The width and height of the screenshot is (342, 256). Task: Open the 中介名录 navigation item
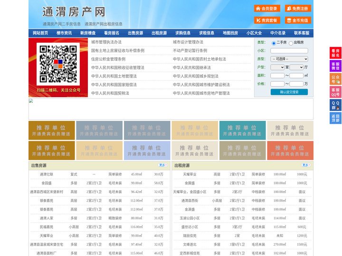(278, 33)
